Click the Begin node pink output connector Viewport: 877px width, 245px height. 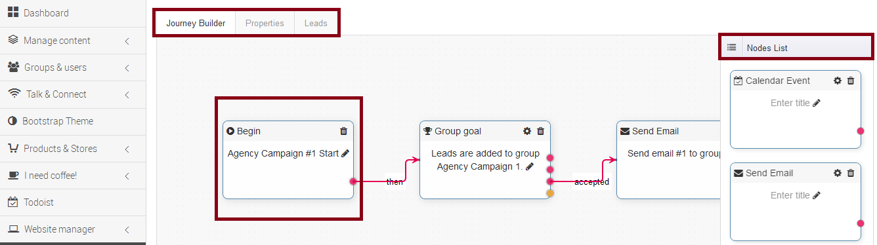pos(353,181)
